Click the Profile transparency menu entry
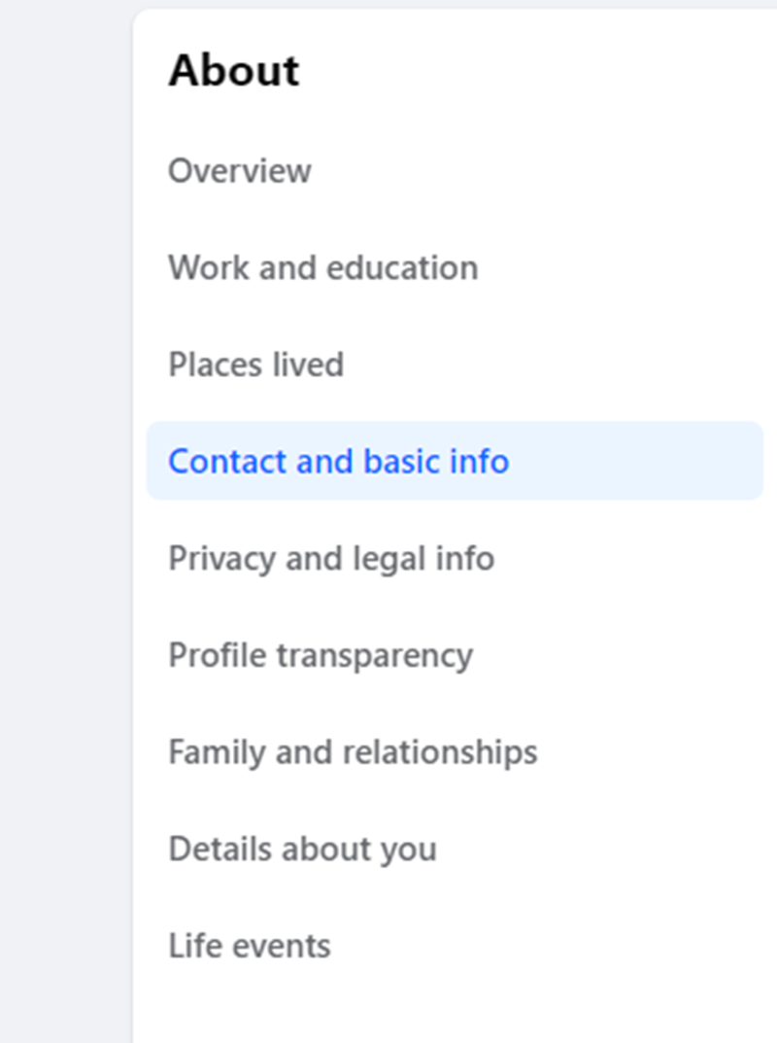 pos(321,656)
